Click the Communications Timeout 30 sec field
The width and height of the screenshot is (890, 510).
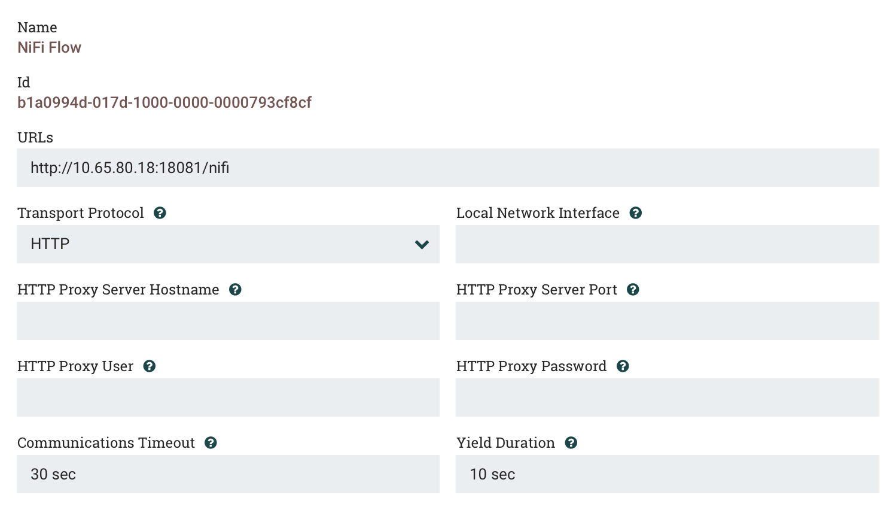coord(228,474)
